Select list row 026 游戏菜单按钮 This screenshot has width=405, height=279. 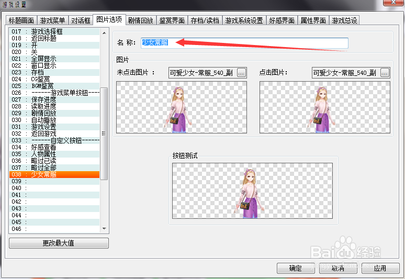[x=54, y=93]
